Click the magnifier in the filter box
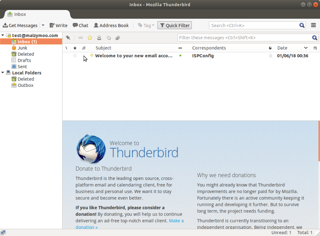The height and width of the screenshot is (236, 320). click(x=314, y=38)
